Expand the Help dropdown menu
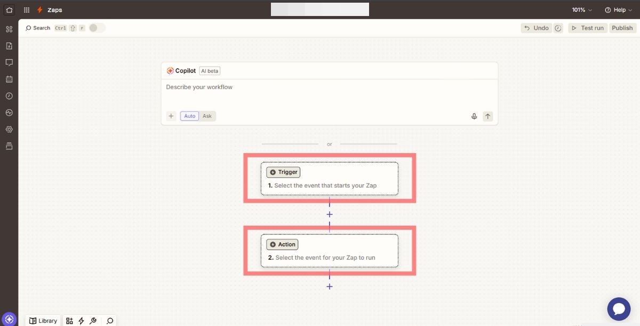The height and width of the screenshot is (326, 640). [618, 10]
